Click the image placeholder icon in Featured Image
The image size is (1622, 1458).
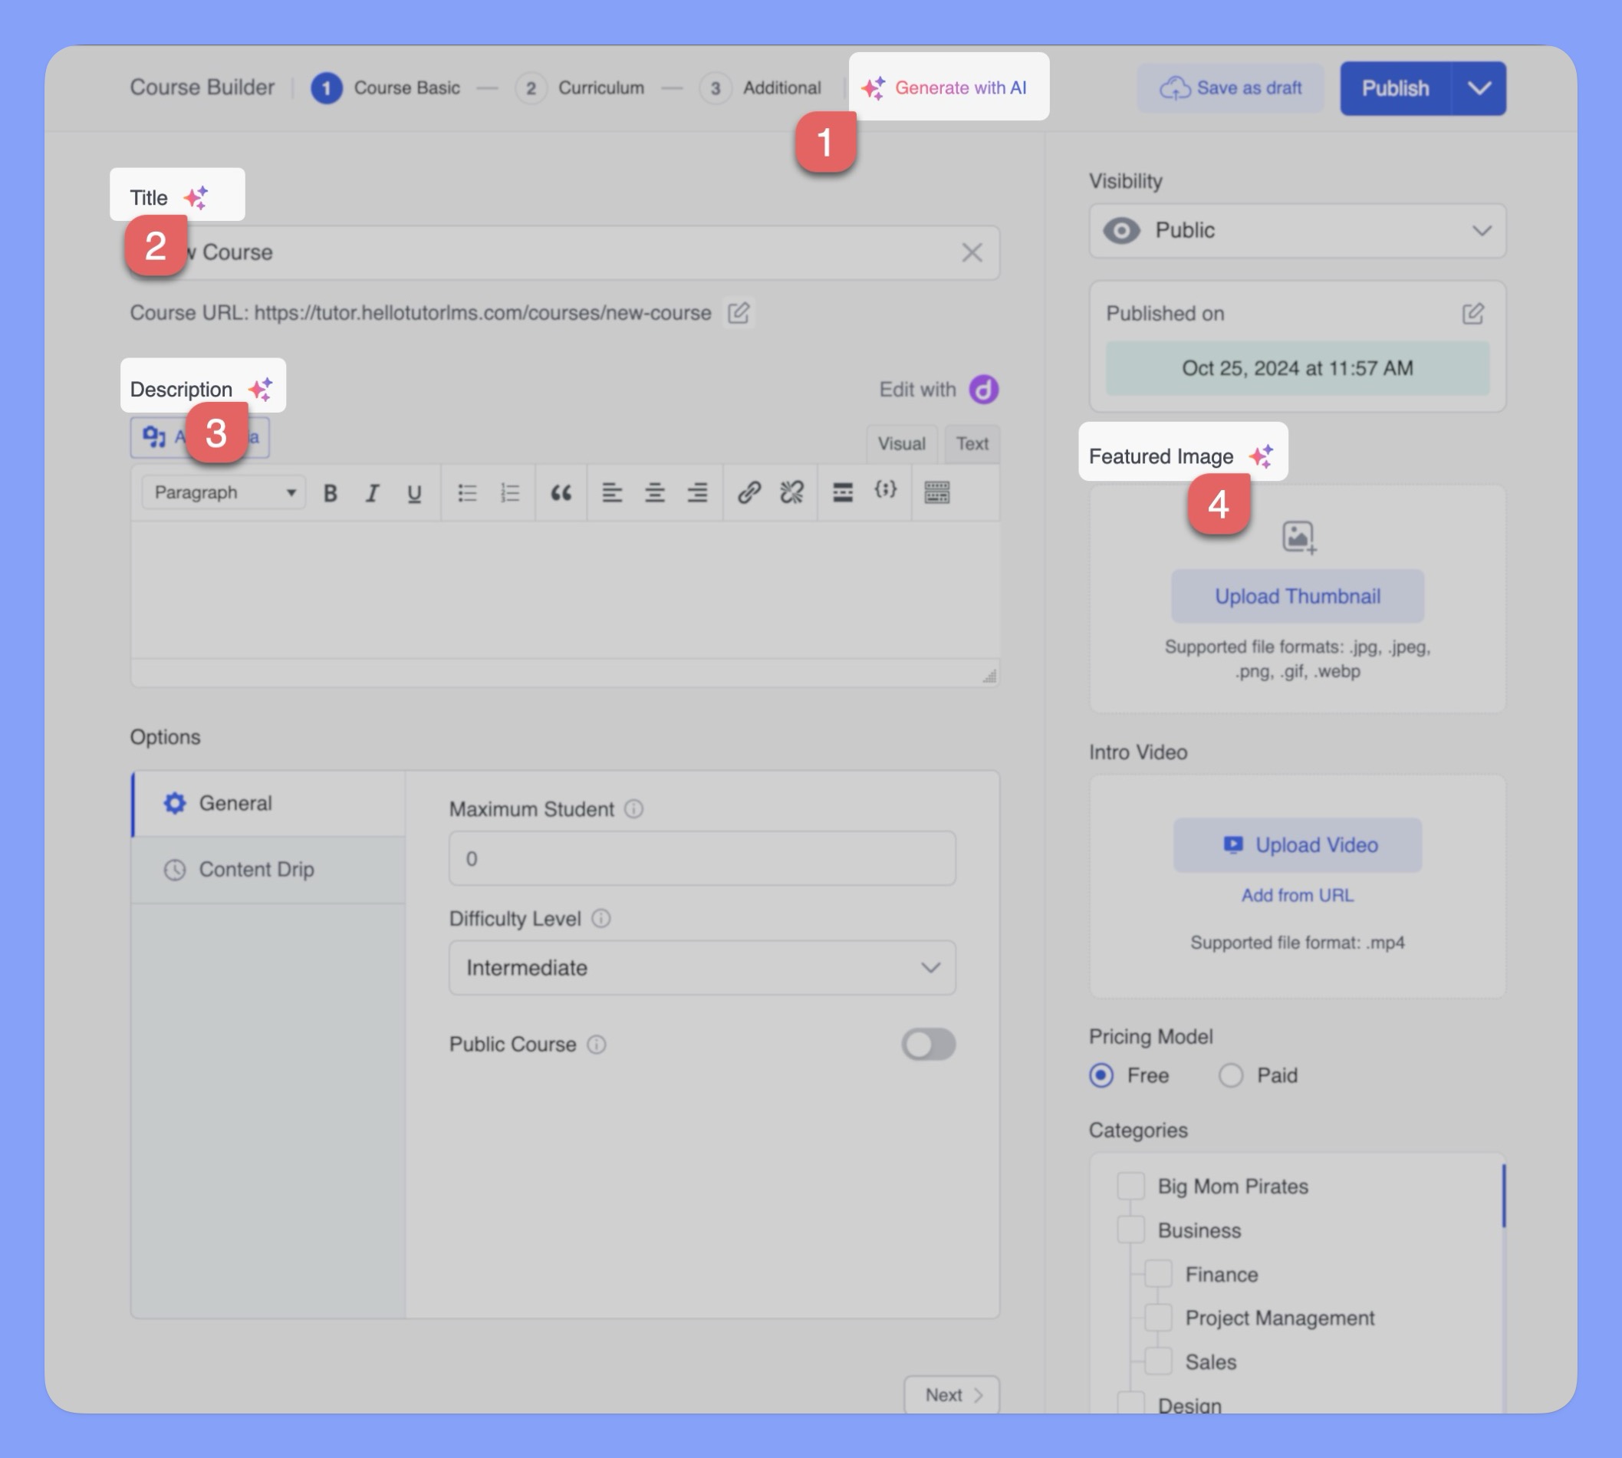pos(1298,538)
